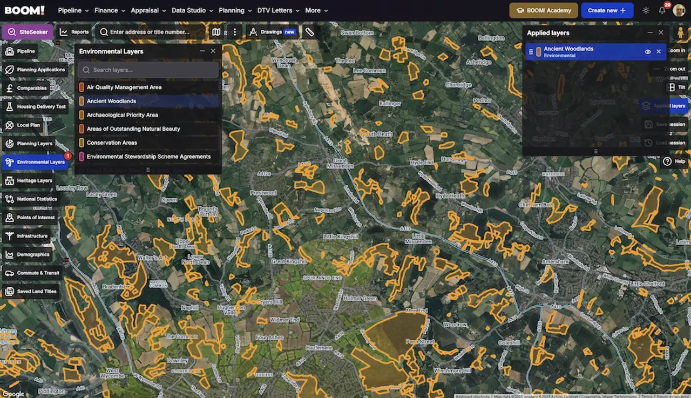Click the BOOM! Academy button
Screen dimensions: 691x398
pyautogui.click(x=544, y=10)
